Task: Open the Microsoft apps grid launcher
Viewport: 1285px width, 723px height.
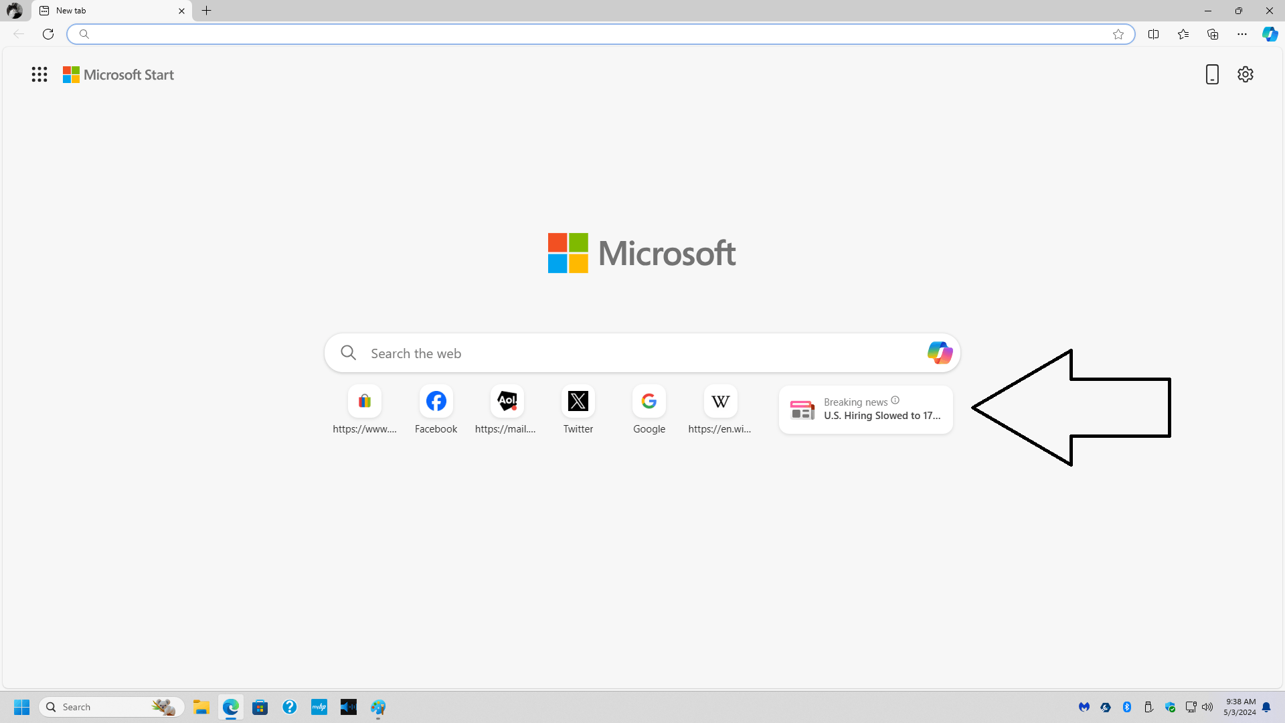Action: point(39,74)
